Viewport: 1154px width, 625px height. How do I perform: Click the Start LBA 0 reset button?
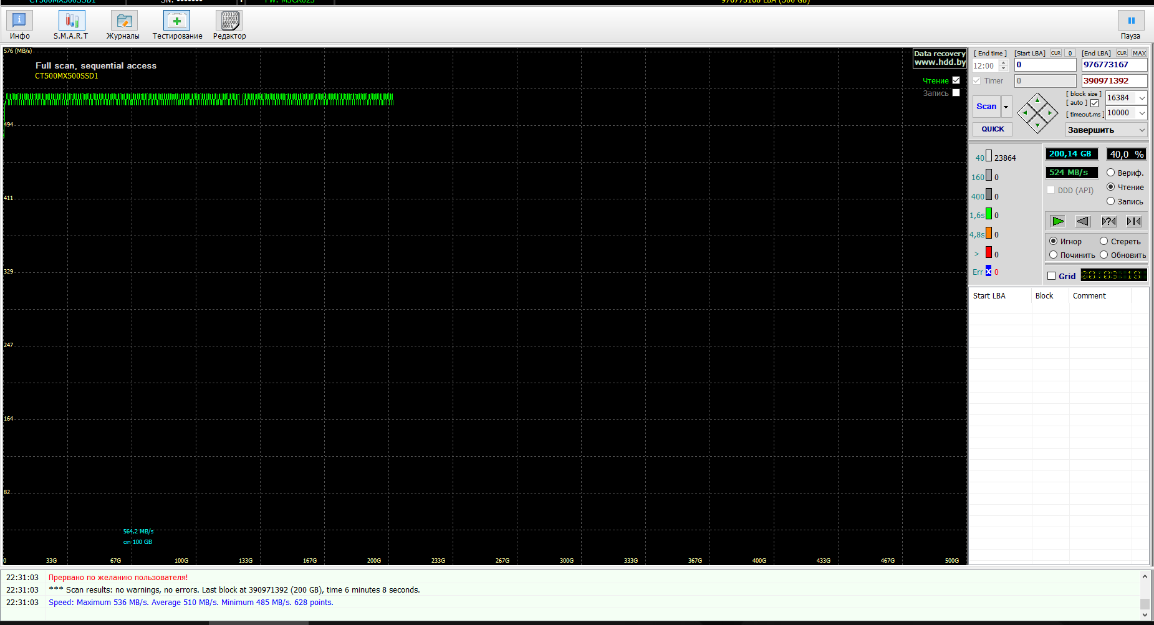pos(1070,53)
